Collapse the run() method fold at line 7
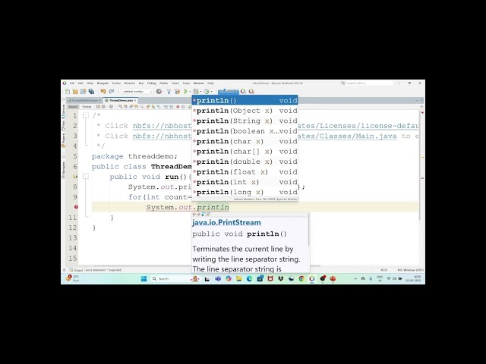 click(x=86, y=177)
